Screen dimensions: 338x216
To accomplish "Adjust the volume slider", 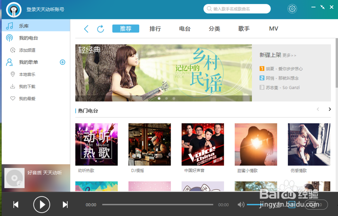I will [255, 205].
